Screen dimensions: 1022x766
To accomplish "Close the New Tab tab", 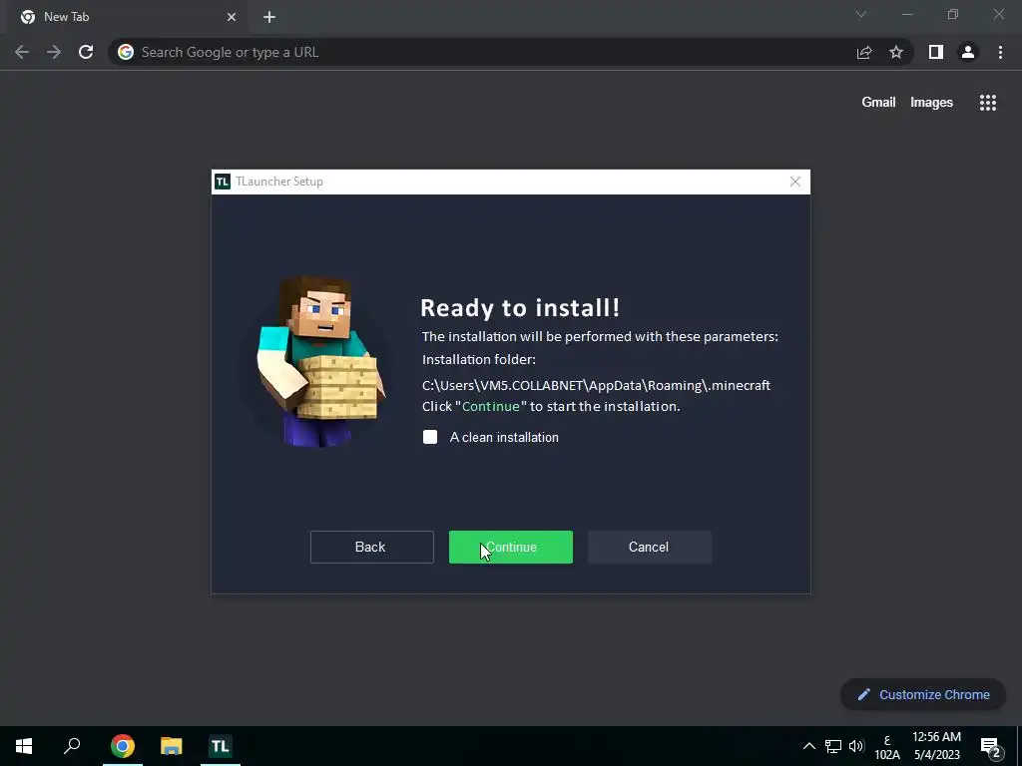I will [x=232, y=17].
